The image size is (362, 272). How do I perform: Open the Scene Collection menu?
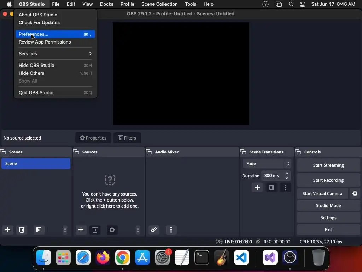159,4
